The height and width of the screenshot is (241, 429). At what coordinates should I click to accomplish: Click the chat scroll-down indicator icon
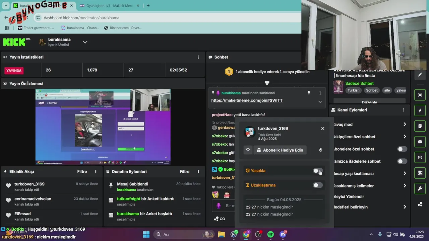pyautogui.click(x=267, y=83)
